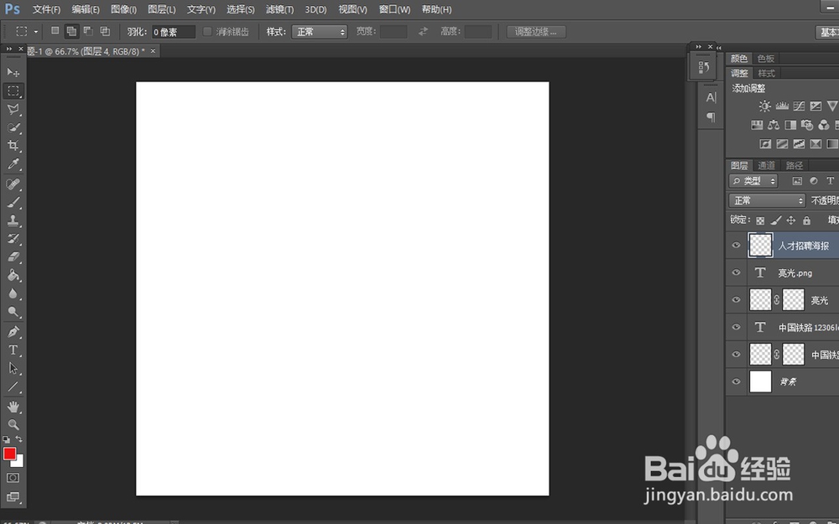Select the Horizontal Type tool
The height and width of the screenshot is (524, 839).
(x=13, y=350)
